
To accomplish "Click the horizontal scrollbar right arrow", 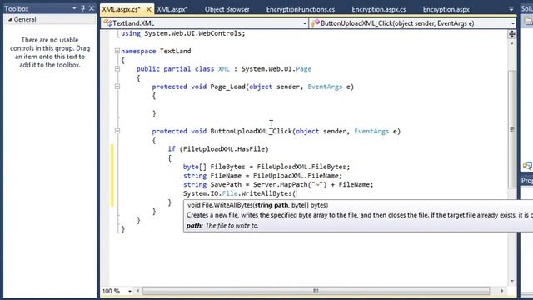I will 502,291.
